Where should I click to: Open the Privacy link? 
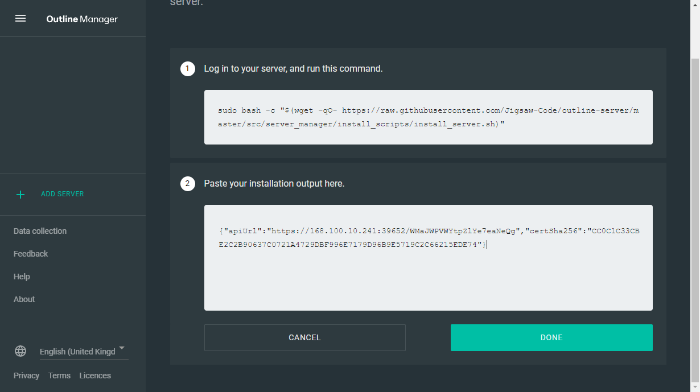pyautogui.click(x=26, y=375)
